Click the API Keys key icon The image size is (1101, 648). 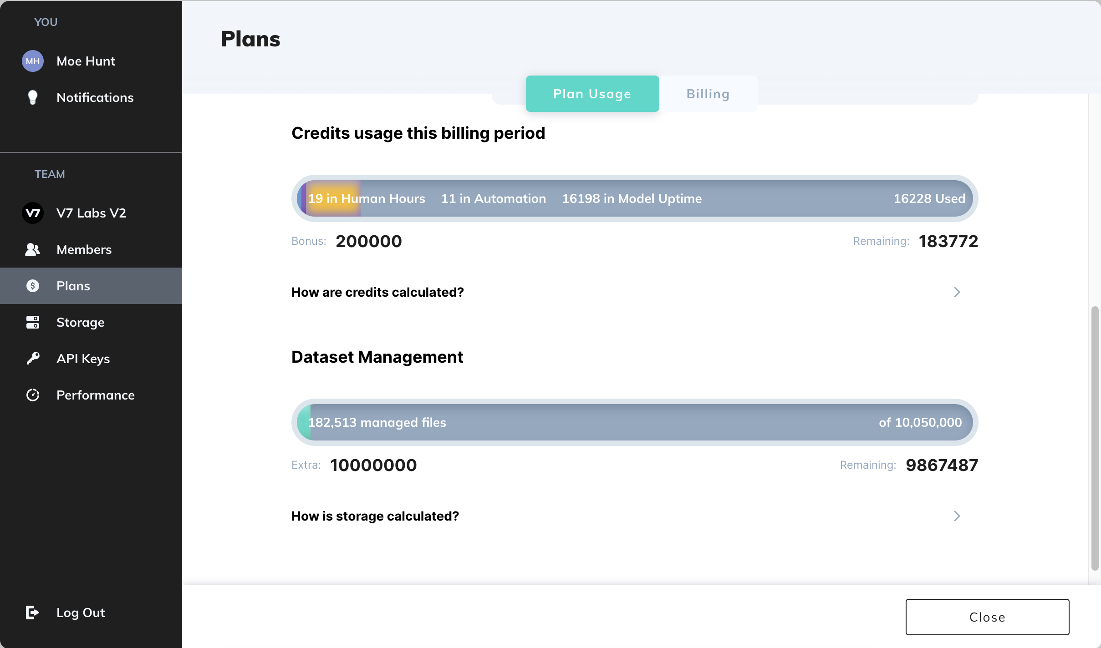pyautogui.click(x=33, y=359)
